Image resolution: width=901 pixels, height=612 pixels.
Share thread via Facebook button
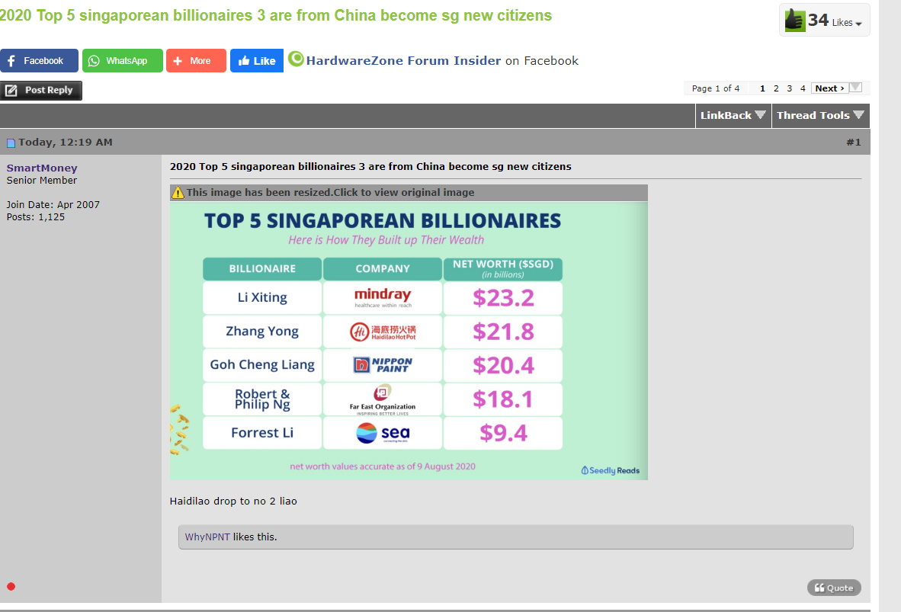39,60
